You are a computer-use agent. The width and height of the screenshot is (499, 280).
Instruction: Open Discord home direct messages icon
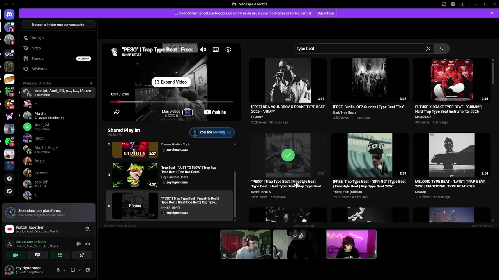(x=9, y=15)
